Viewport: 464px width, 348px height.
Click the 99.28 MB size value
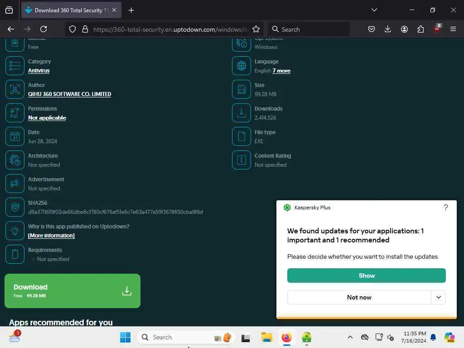pyautogui.click(x=266, y=94)
